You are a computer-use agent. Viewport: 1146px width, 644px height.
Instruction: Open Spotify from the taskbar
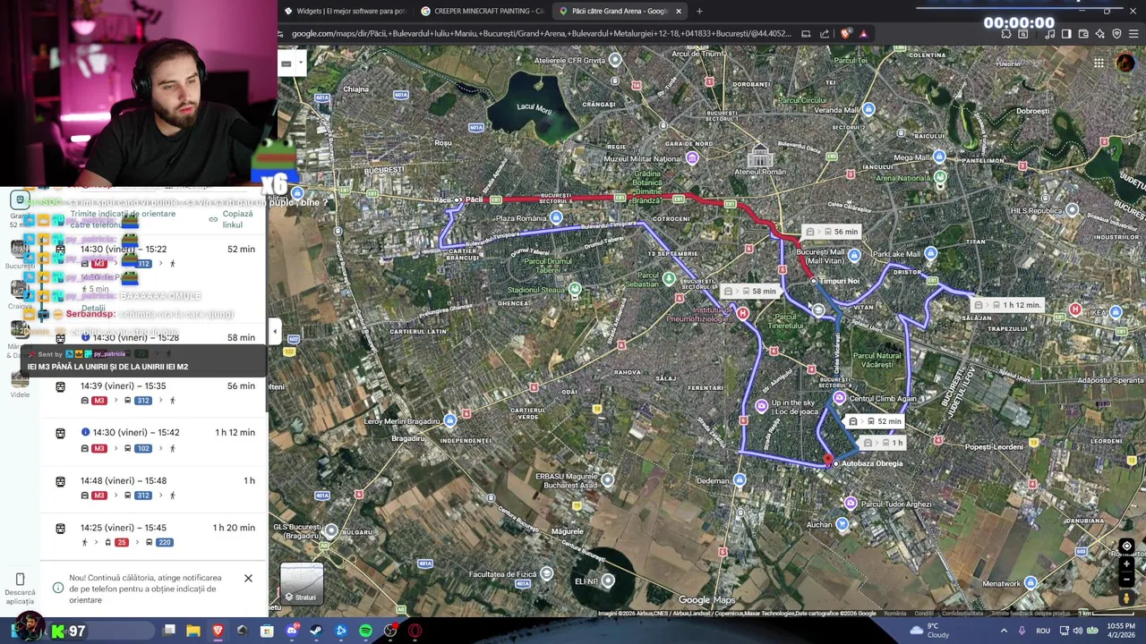click(x=365, y=631)
